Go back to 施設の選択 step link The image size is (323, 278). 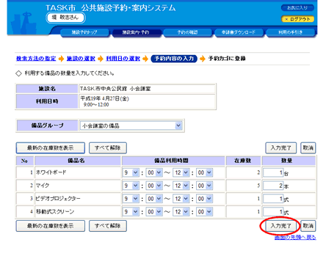point(81,59)
